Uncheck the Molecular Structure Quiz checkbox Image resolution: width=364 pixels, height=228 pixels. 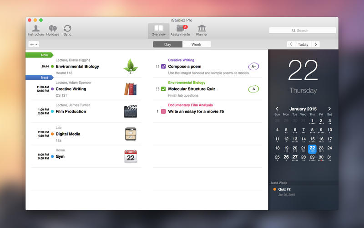163,89
